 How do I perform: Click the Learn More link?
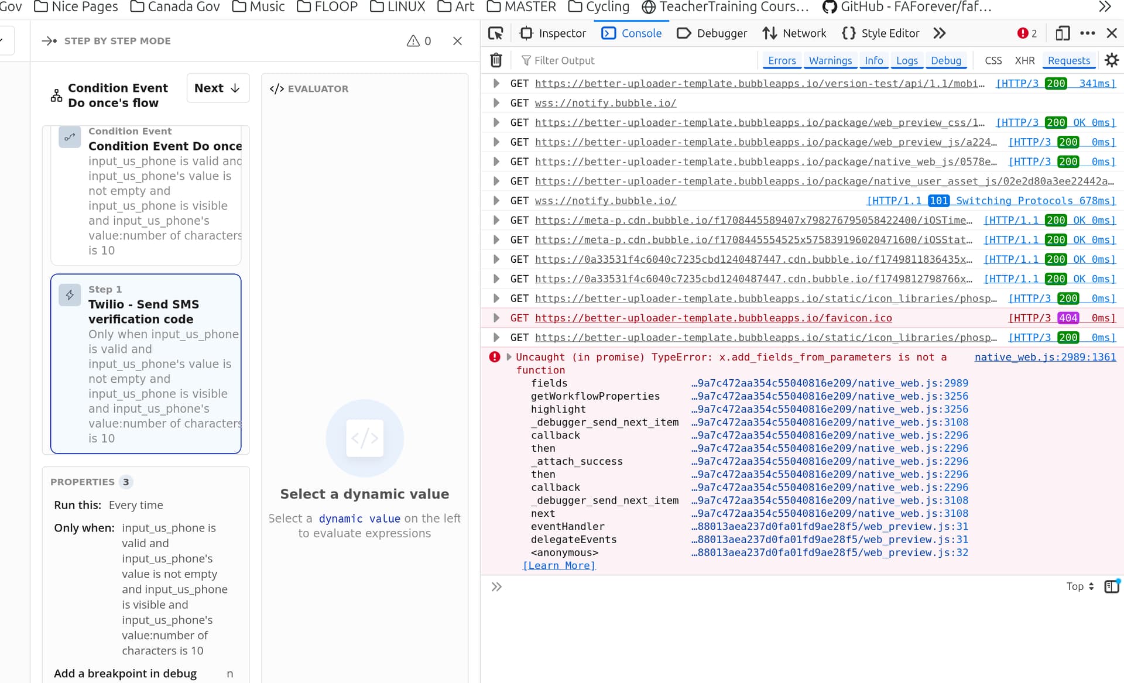pos(558,565)
